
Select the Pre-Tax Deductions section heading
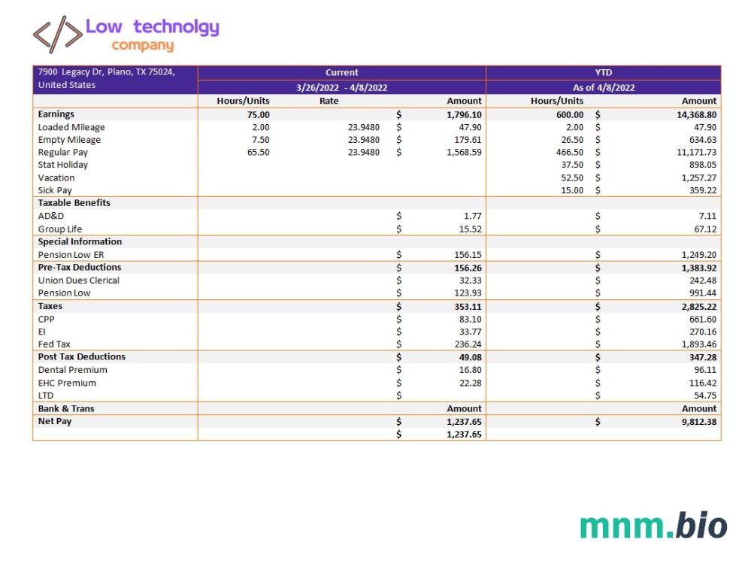pyautogui.click(x=80, y=267)
